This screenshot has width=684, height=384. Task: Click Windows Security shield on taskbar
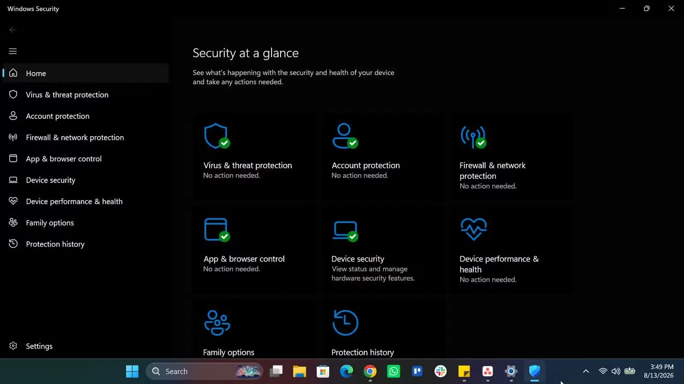(534, 372)
